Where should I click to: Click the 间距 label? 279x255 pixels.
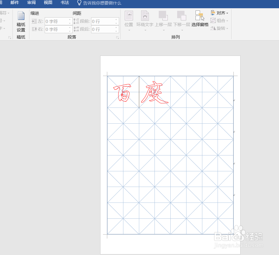coord(77,13)
